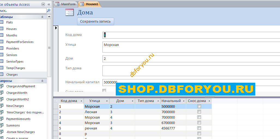Click the navigation pane scroll up arrow
Image resolution: width=280 pixels, height=139 pixels.
[x=49, y=17]
